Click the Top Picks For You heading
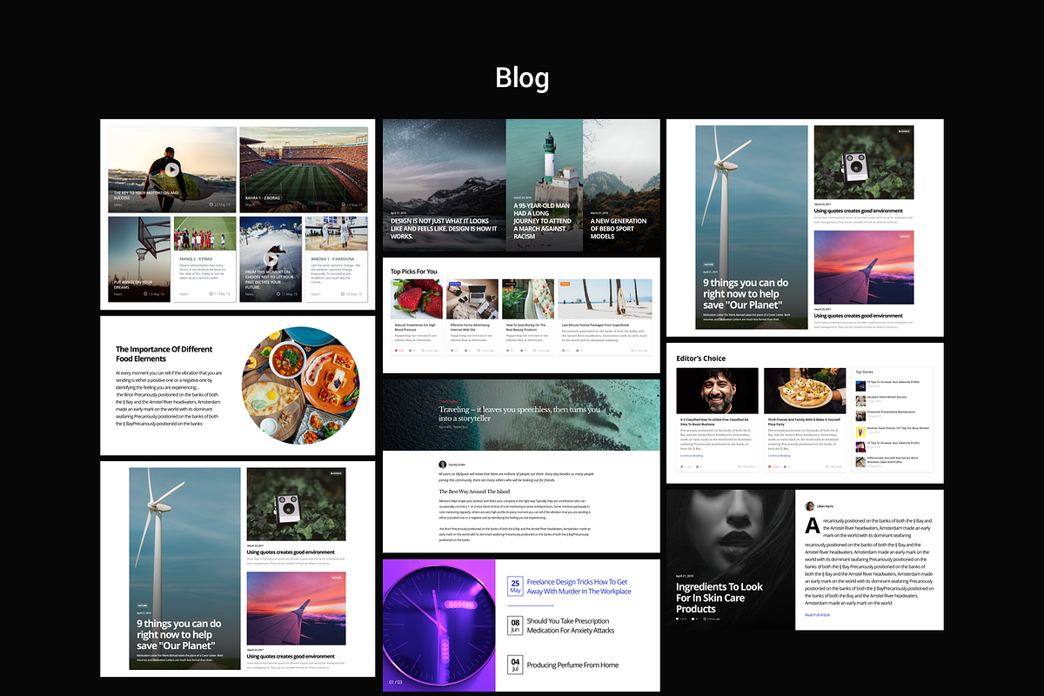This screenshot has height=696, width=1044. tap(414, 271)
